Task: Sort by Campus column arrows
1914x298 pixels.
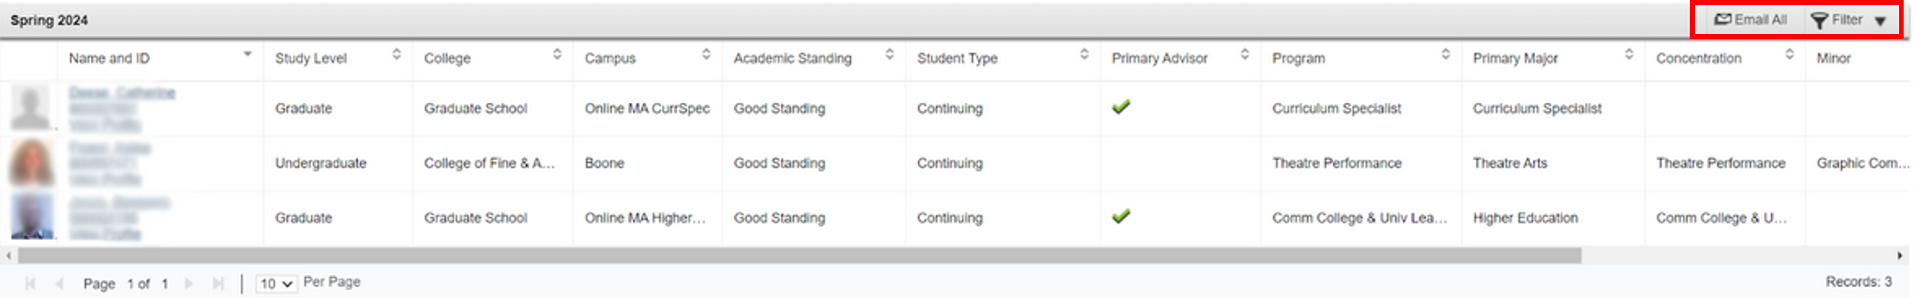Action: tap(706, 54)
